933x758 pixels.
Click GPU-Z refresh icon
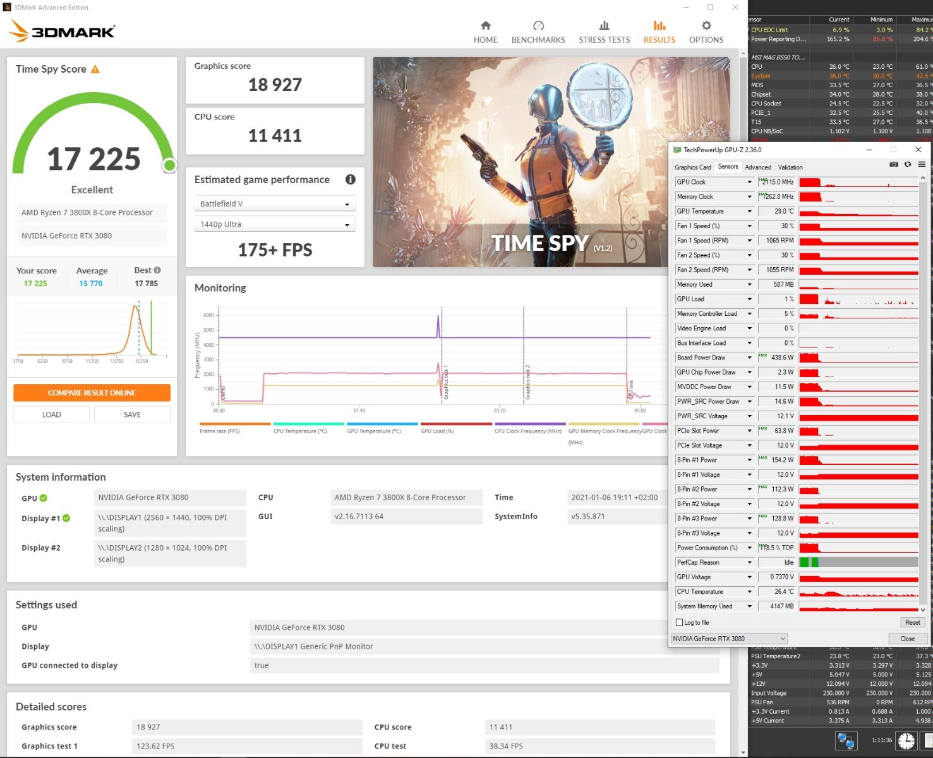(908, 164)
